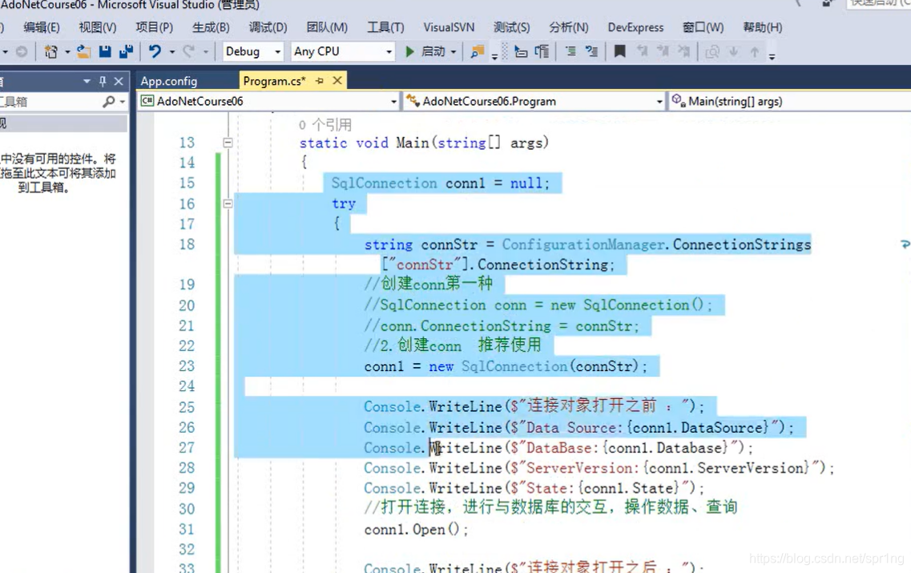Open the VisualSVN menu
911x573 pixels.
pyautogui.click(x=449, y=27)
